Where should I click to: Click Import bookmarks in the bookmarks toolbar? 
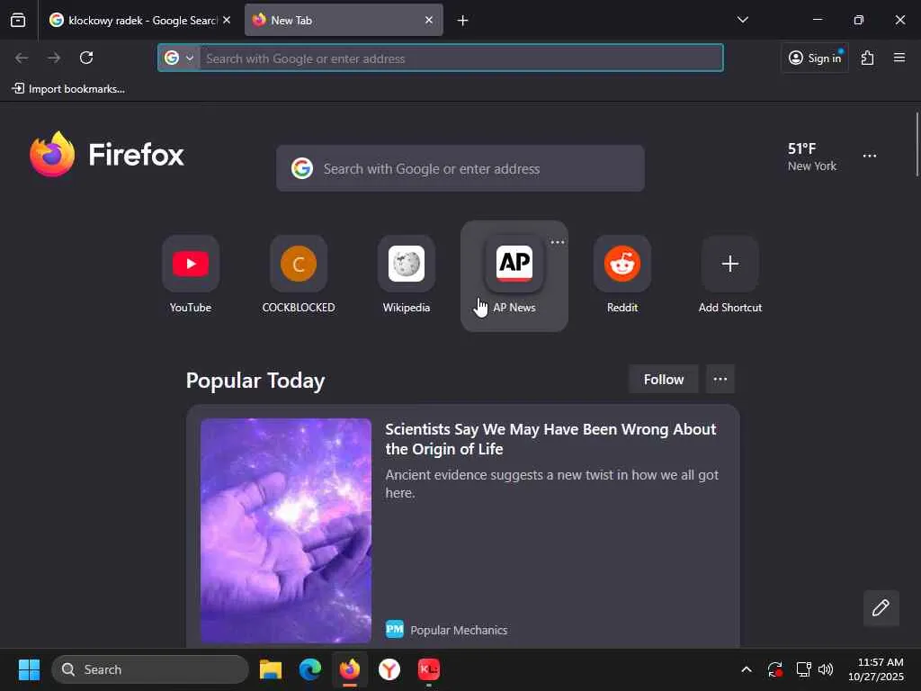[68, 89]
